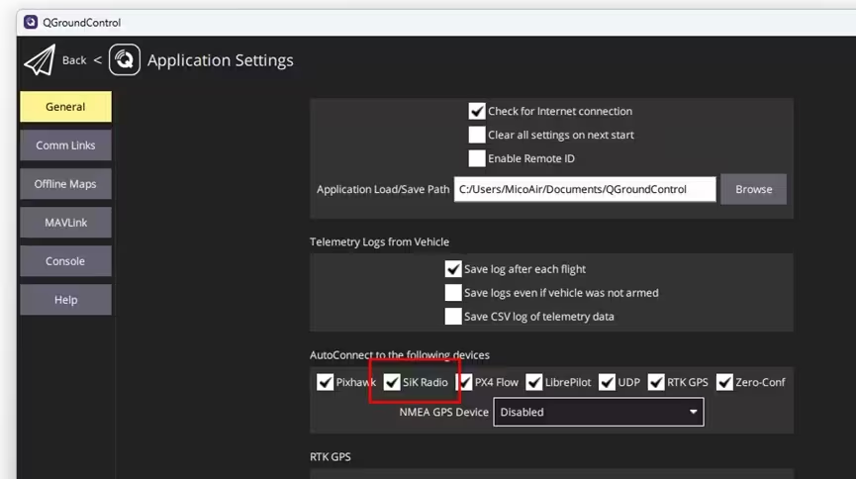Image resolution: width=856 pixels, height=479 pixels.
Task: Click the QGroundControl Q logo icon
Action: point(125,59)
